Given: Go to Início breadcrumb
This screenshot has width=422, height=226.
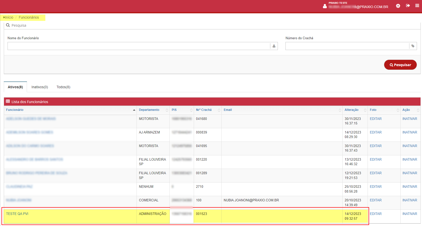Looking at the screenshot, I should [9, 17].
